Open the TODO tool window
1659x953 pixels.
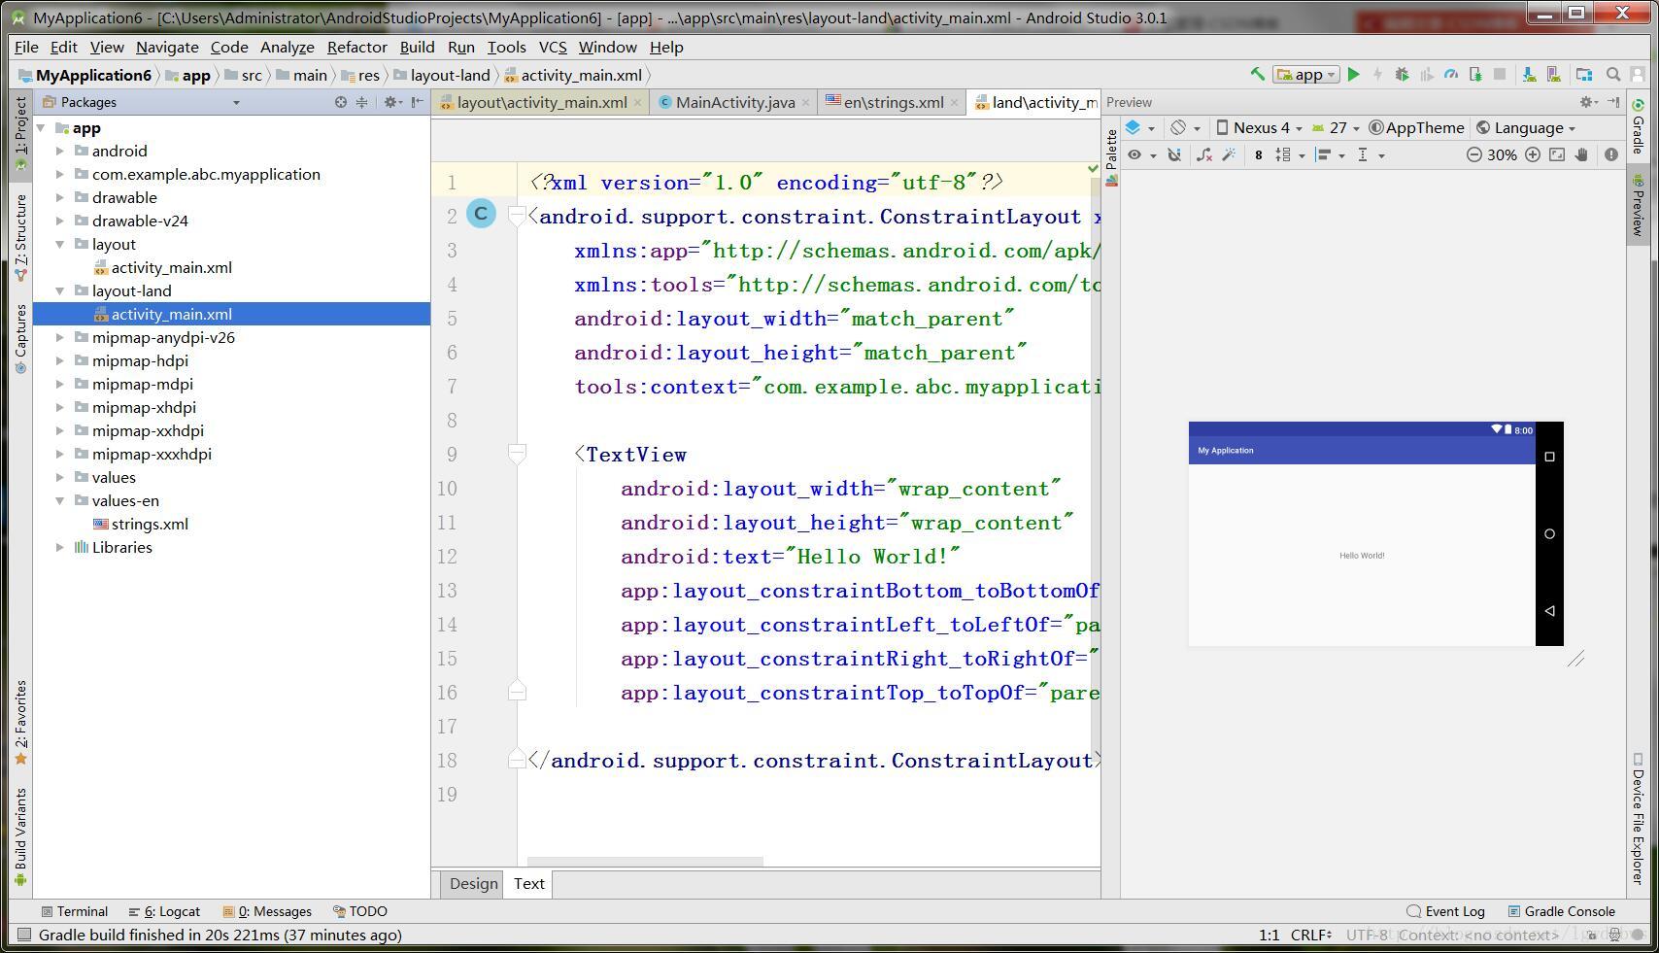point(360,911)
